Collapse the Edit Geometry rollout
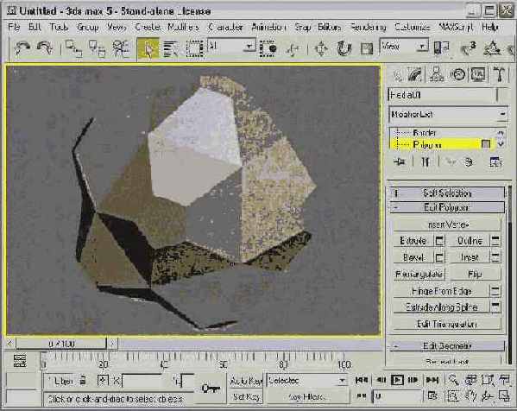 447,345
